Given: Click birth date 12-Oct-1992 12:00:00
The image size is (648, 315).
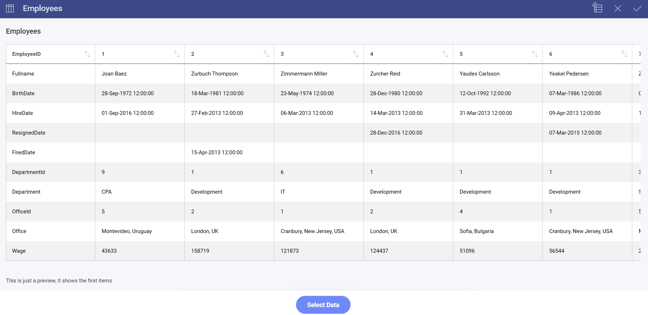Looking at the screenshot, I should click(x=485, y=93).
